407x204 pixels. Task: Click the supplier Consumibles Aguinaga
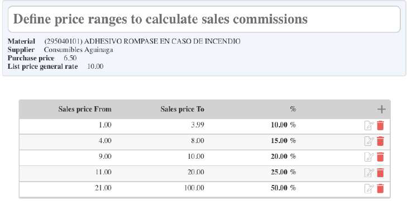(78, 50)
